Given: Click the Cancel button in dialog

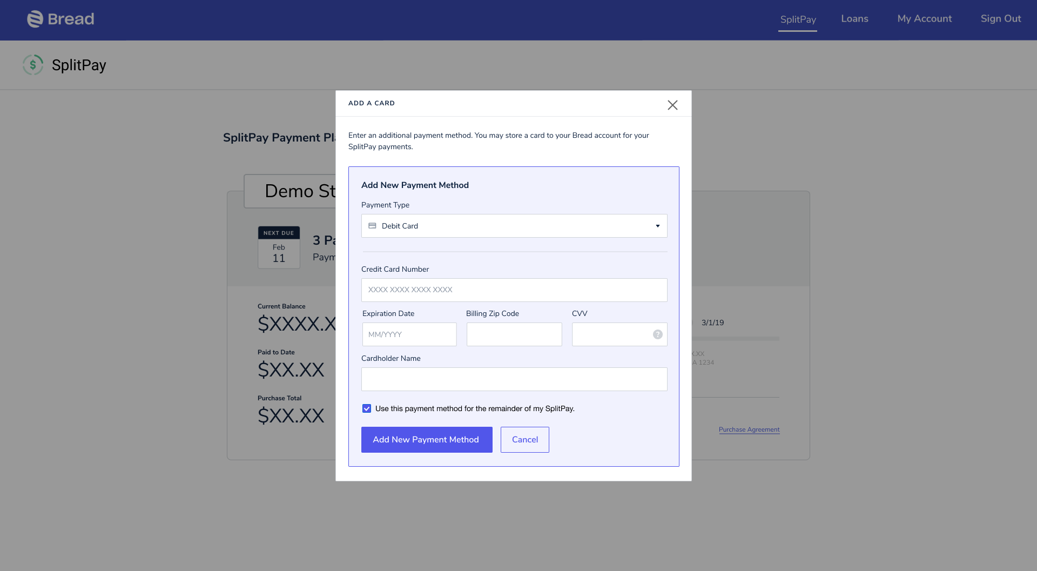Looking at the screenshot, I should point(525,440).
